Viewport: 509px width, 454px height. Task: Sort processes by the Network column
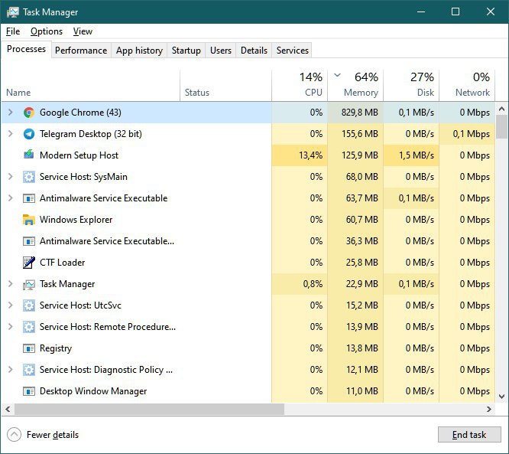point(467,85)
